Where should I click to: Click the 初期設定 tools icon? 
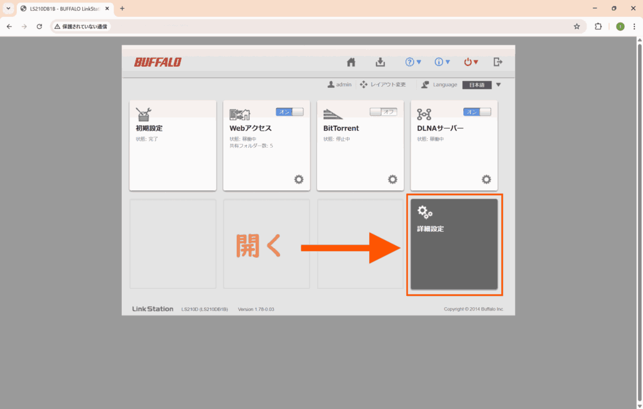(144, 114)
